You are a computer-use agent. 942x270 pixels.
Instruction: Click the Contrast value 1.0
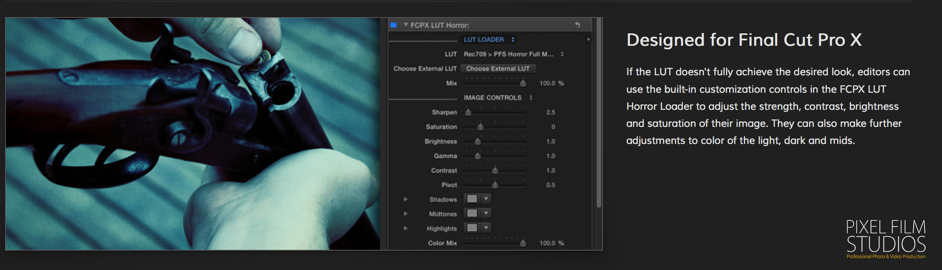[x=551, y=171]
